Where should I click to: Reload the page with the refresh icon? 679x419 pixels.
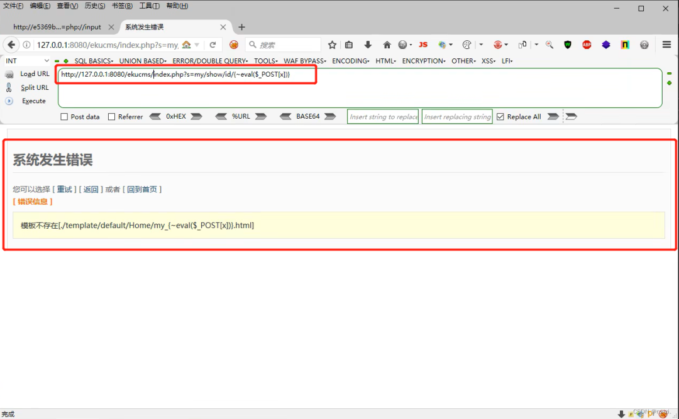[213, 45]
